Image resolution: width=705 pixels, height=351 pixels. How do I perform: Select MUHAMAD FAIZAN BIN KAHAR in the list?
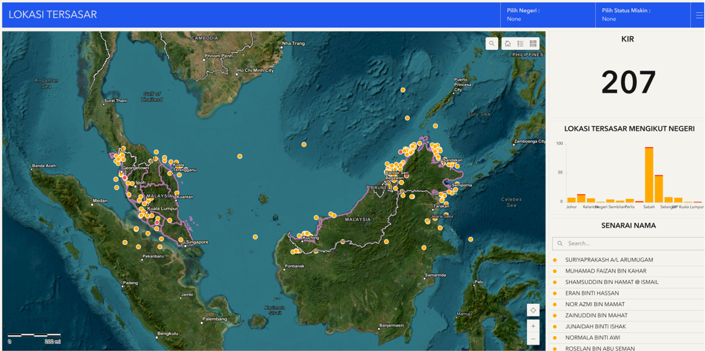pos(625,271)
